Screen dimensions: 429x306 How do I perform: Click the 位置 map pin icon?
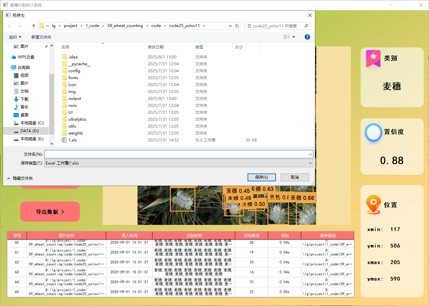pyautogui.click(x=373, y=205)
